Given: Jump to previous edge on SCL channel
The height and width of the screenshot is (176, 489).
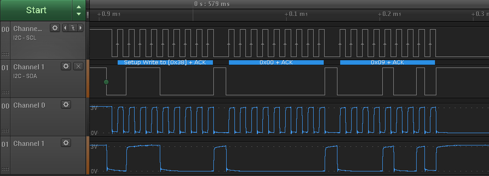Looking at the screenshot, I should click(65, 28).
